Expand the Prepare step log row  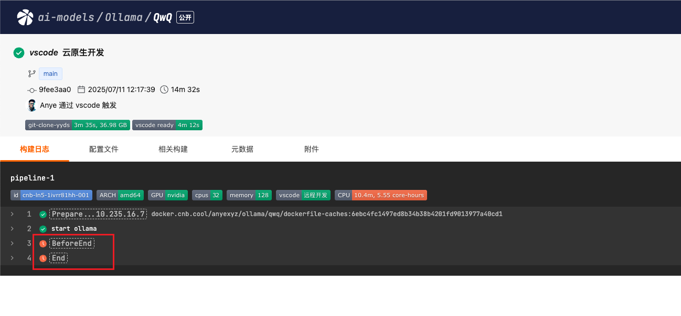click(x=13, y=214)
